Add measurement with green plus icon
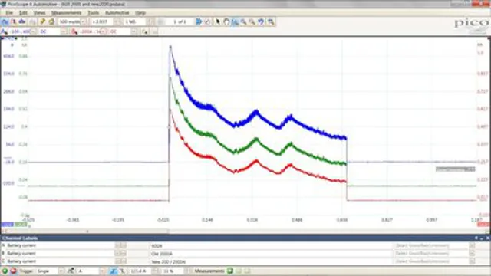Viewport: 491px width, 276px height. pyautogui.click(x=230, y=271)
